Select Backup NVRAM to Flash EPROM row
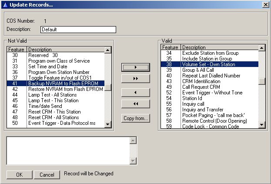 [65, 83]
